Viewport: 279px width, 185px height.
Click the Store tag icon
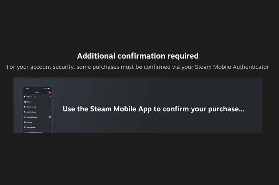click(25, 97)
